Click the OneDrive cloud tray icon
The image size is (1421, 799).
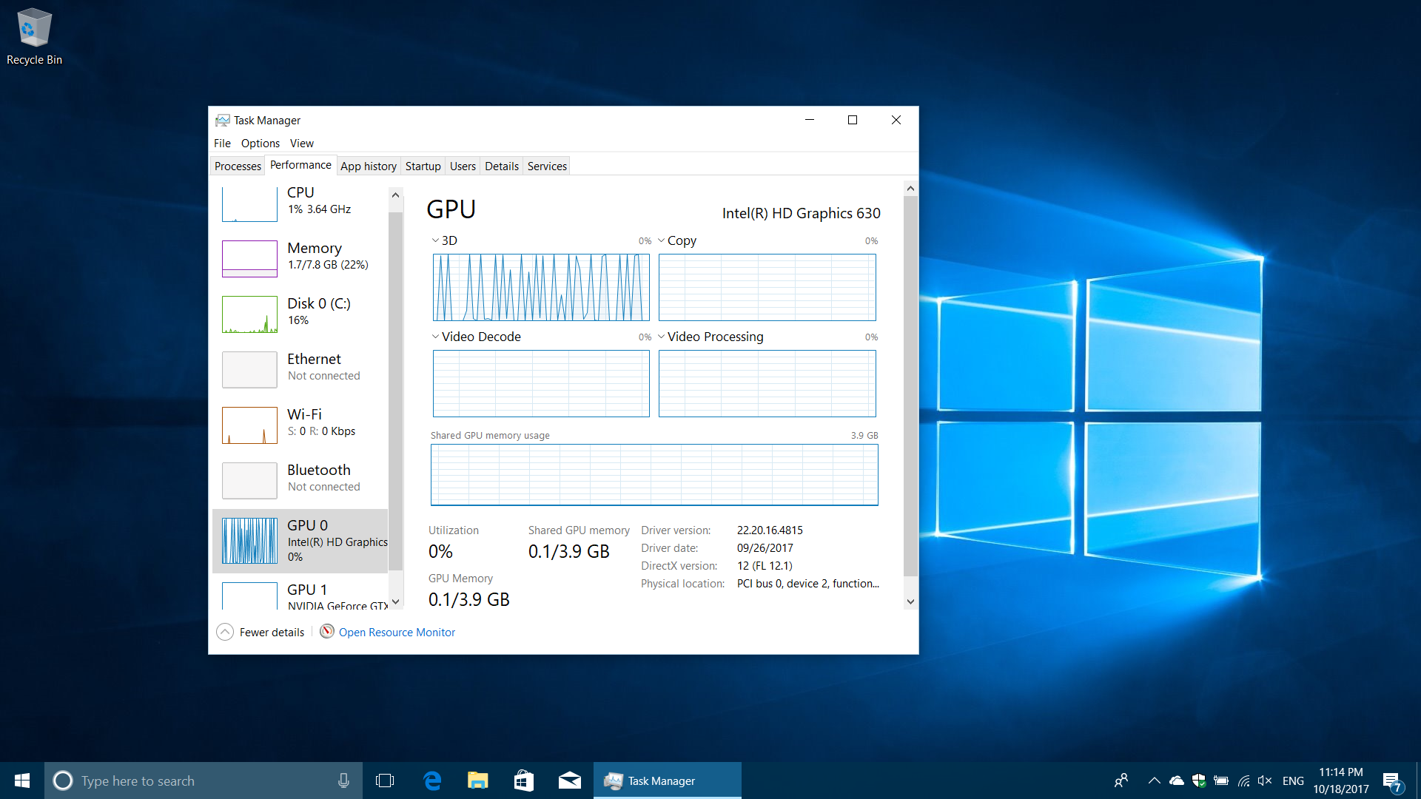tap(1176, 781)
